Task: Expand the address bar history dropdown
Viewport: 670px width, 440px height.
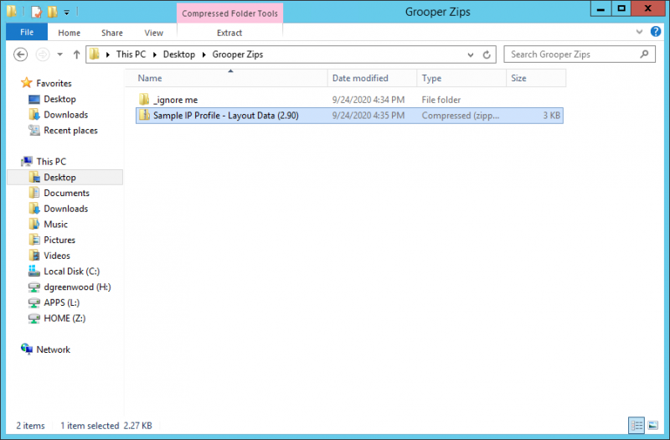Action: coord(471,54)
